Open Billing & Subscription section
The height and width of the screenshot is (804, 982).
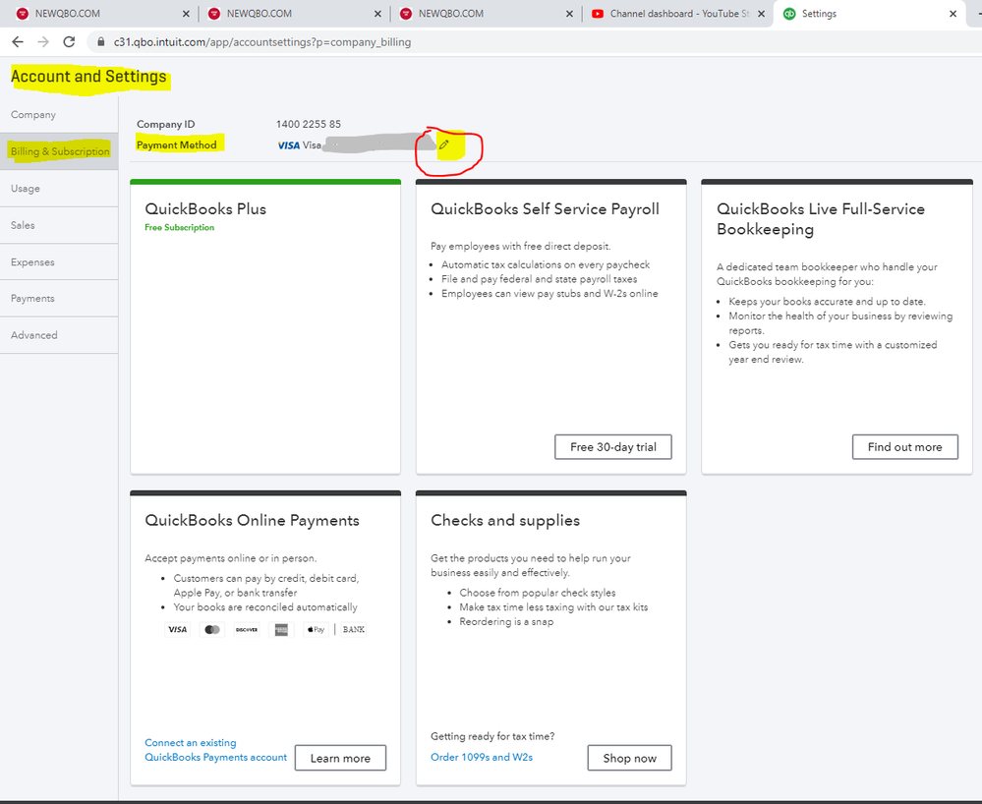59,151
